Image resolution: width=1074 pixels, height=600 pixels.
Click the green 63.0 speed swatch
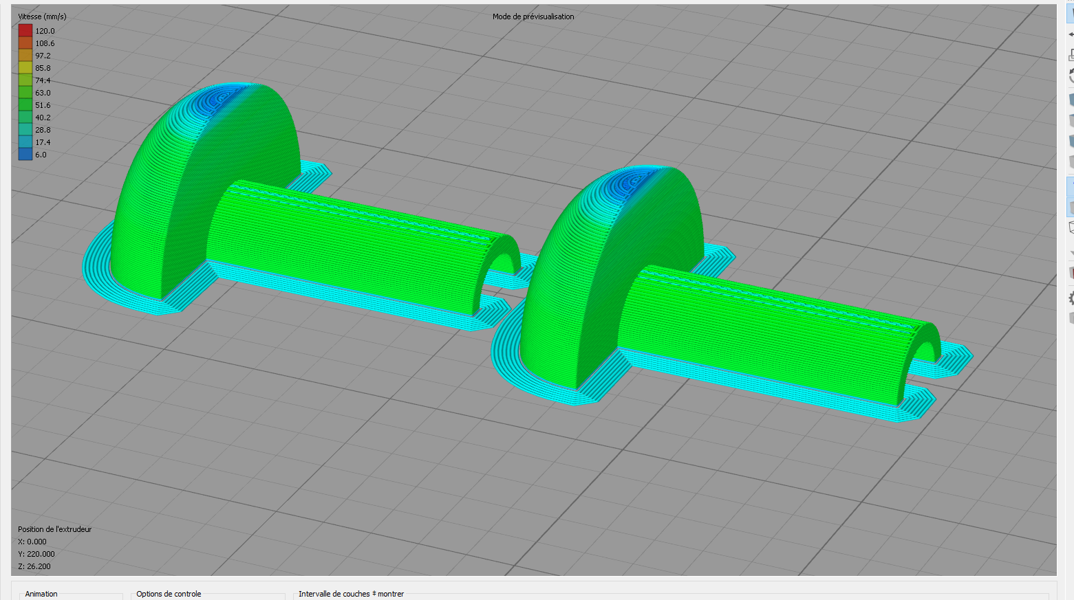(25, 92)
